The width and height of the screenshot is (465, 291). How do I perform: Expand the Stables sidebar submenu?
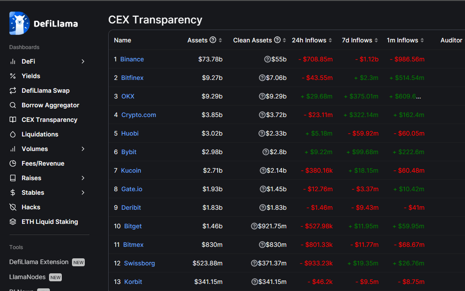pos(83,193)
